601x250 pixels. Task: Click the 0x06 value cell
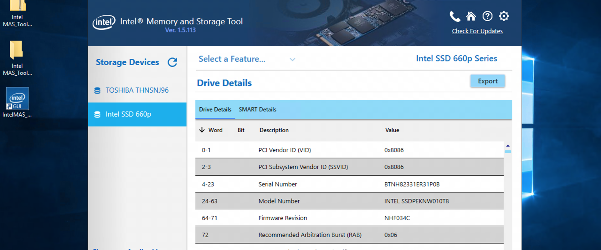[x=391, y=235]
